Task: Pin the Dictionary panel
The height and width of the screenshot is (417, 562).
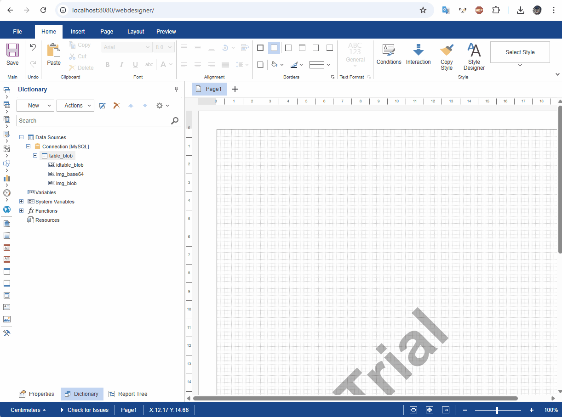Action: click(x=176, y=89)
